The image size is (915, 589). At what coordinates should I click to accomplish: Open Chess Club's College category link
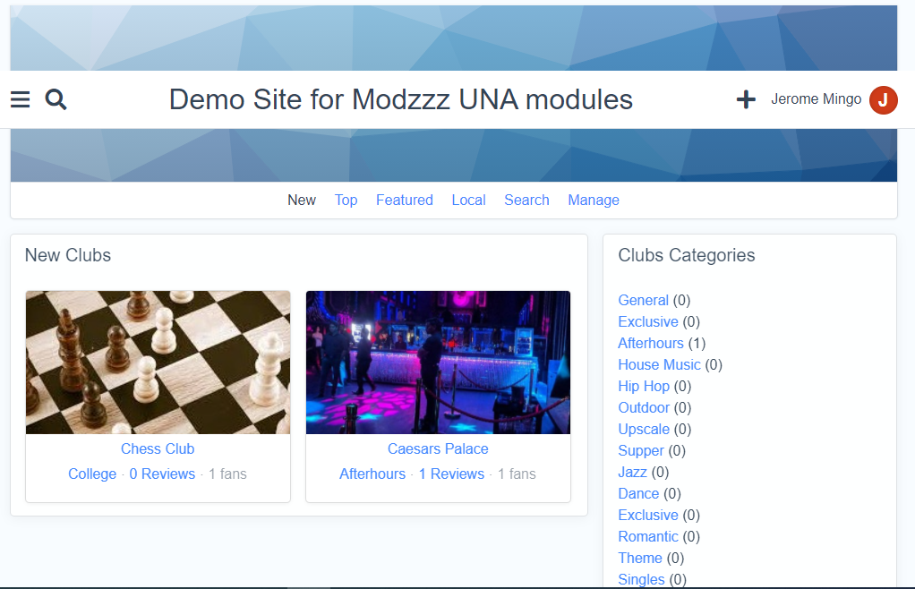(x=92, y=474)
